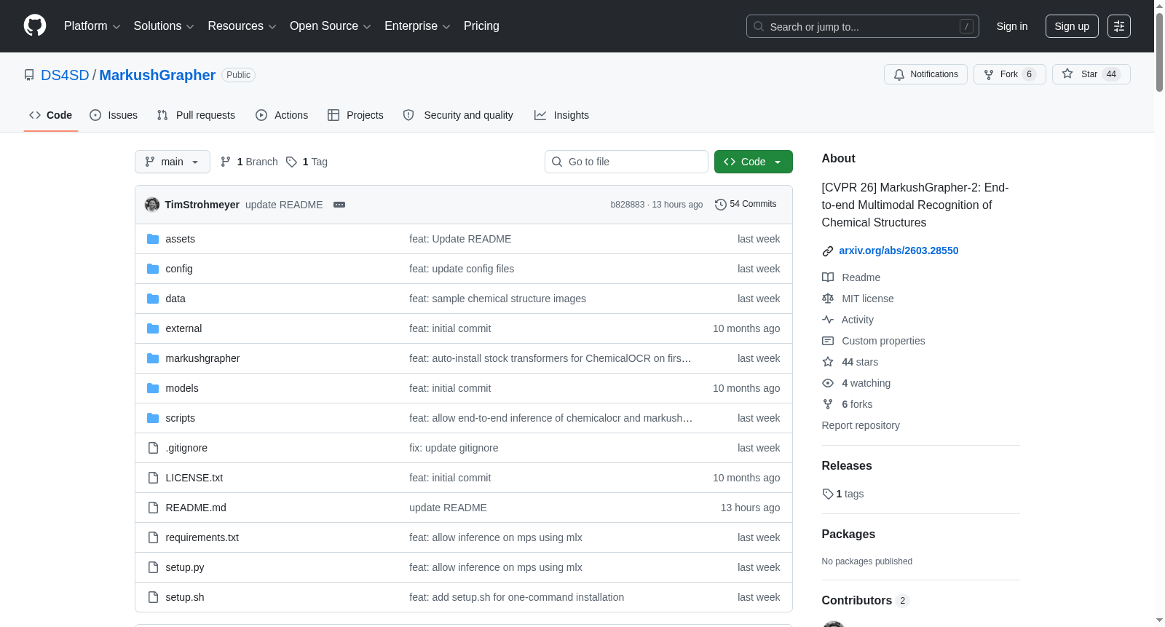Screen dimensions: 1165x627
Task: Open the main branch selector dropdown
Action: tap(173, 162)
